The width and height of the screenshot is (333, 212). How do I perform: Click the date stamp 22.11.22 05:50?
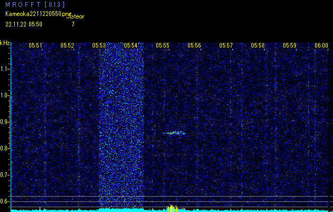[24, 24]
